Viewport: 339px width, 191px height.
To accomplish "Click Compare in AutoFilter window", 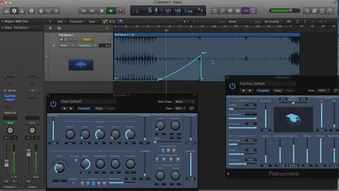I will click(84, 108).
